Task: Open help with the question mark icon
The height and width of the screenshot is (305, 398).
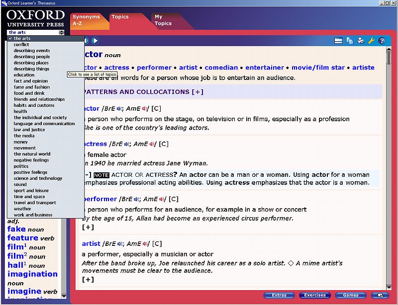Action: [x=382, y=41]
